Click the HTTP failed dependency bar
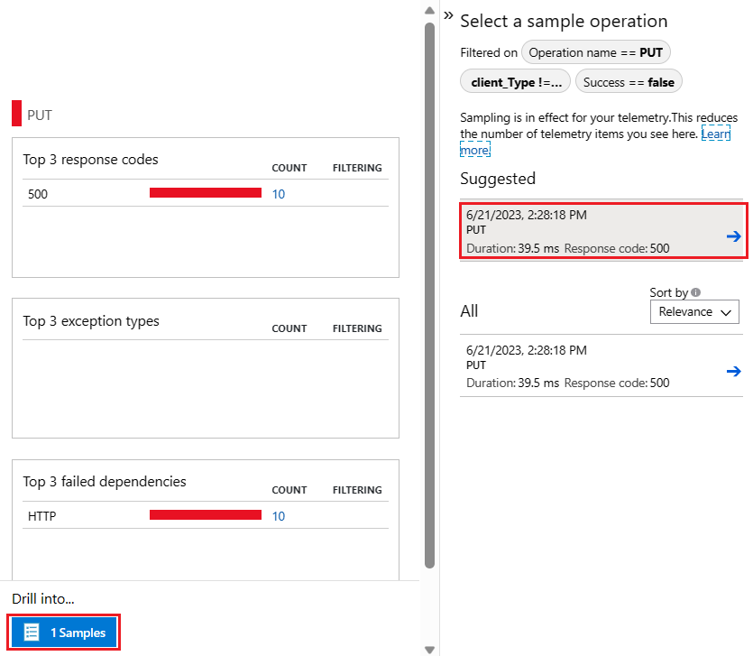The height and width of the screenshot is (656, 753). [x=205, y=515]
